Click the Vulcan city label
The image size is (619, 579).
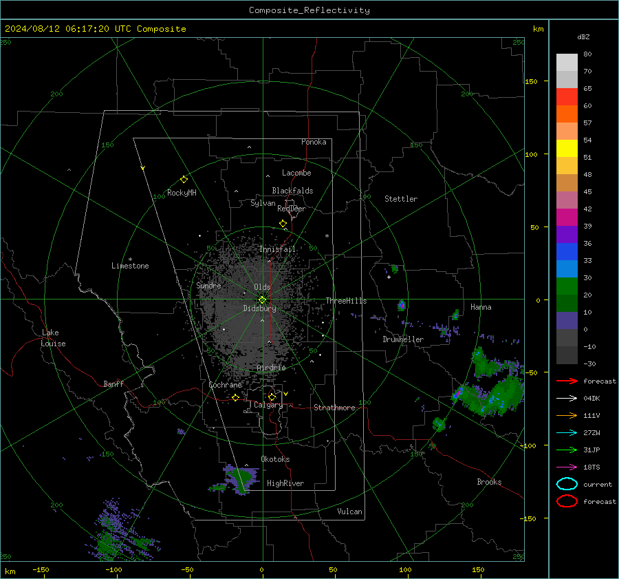(x=349, y=512)
